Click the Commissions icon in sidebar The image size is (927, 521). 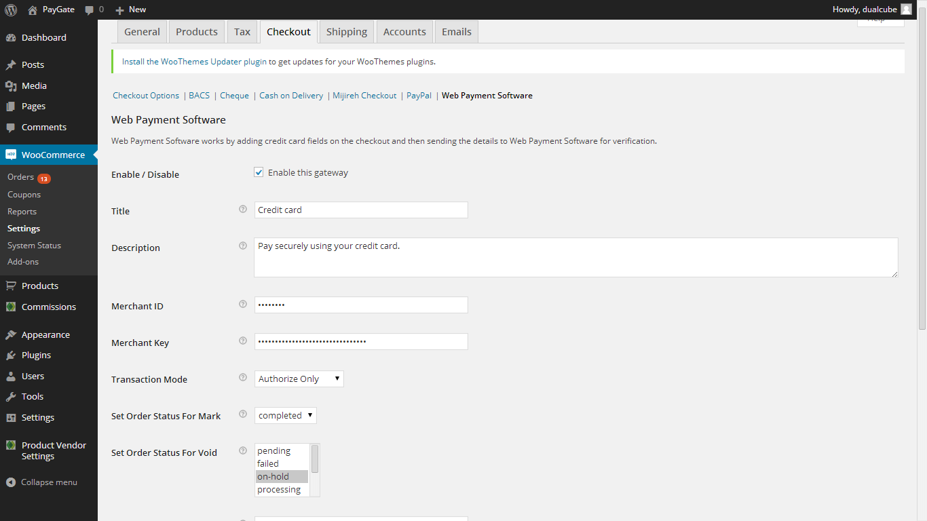pyautogui.click(x=11, y=307)
